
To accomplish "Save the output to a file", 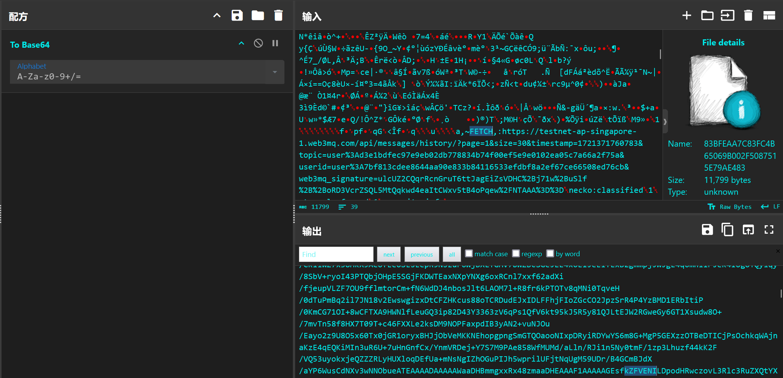I will 707,230.
